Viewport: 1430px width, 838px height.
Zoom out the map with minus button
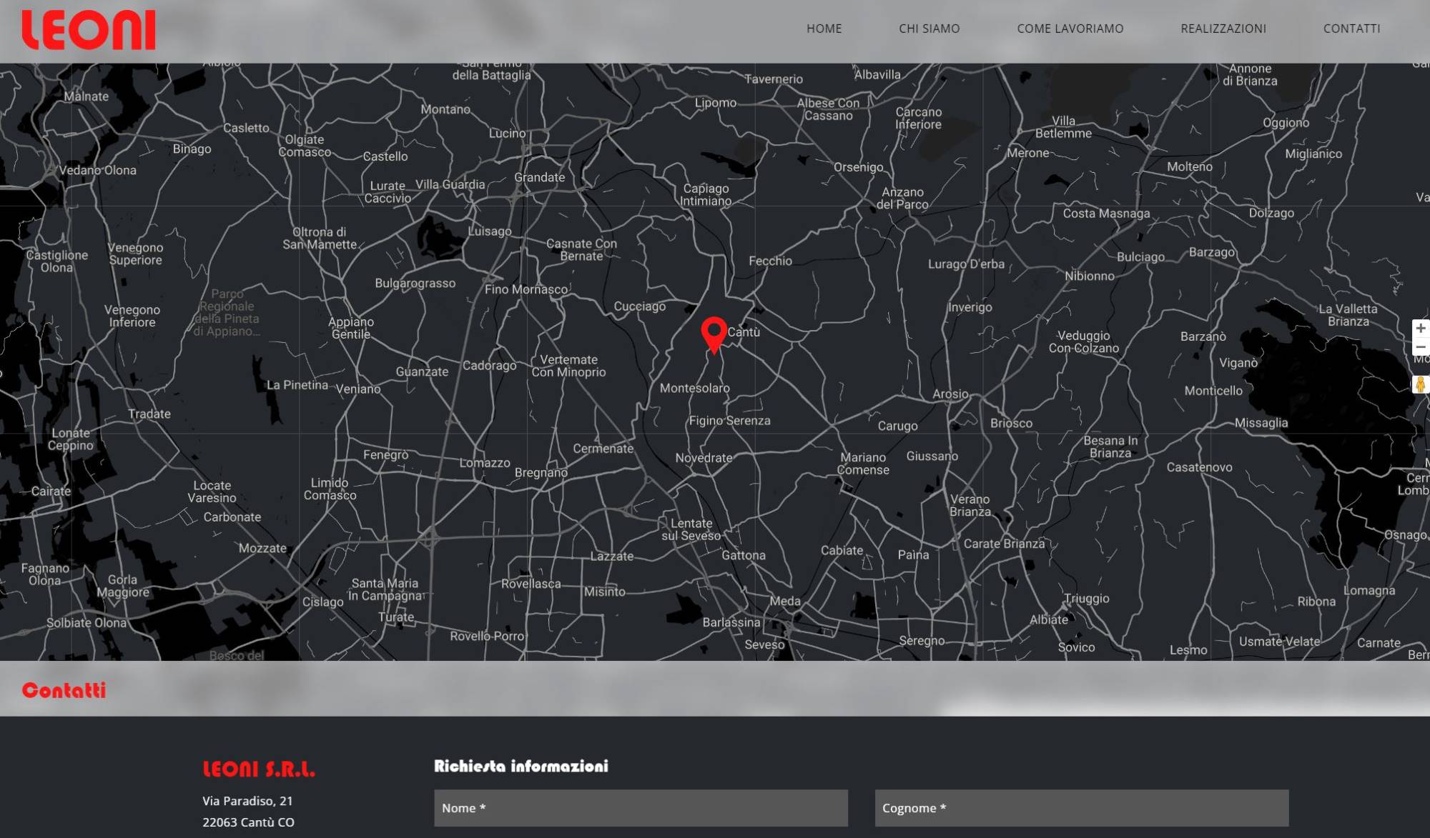pyautogui.click(x=1421, y=347)
